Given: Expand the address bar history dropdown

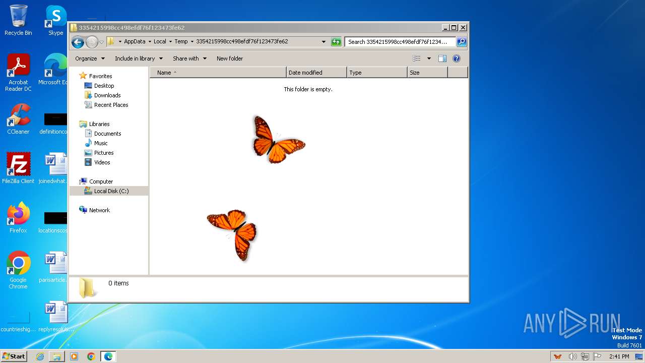Looking at the screenshot, I should 324,42.
